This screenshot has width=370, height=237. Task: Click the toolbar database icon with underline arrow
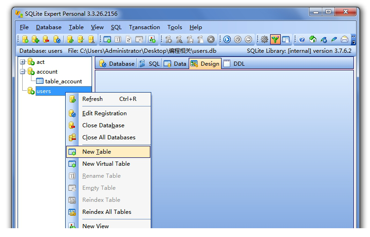click(x=91, y=39)
